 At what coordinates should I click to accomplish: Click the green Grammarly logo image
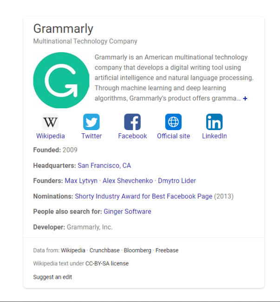(x=61, y=80)
